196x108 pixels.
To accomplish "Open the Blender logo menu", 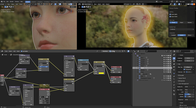I will 2,2.
